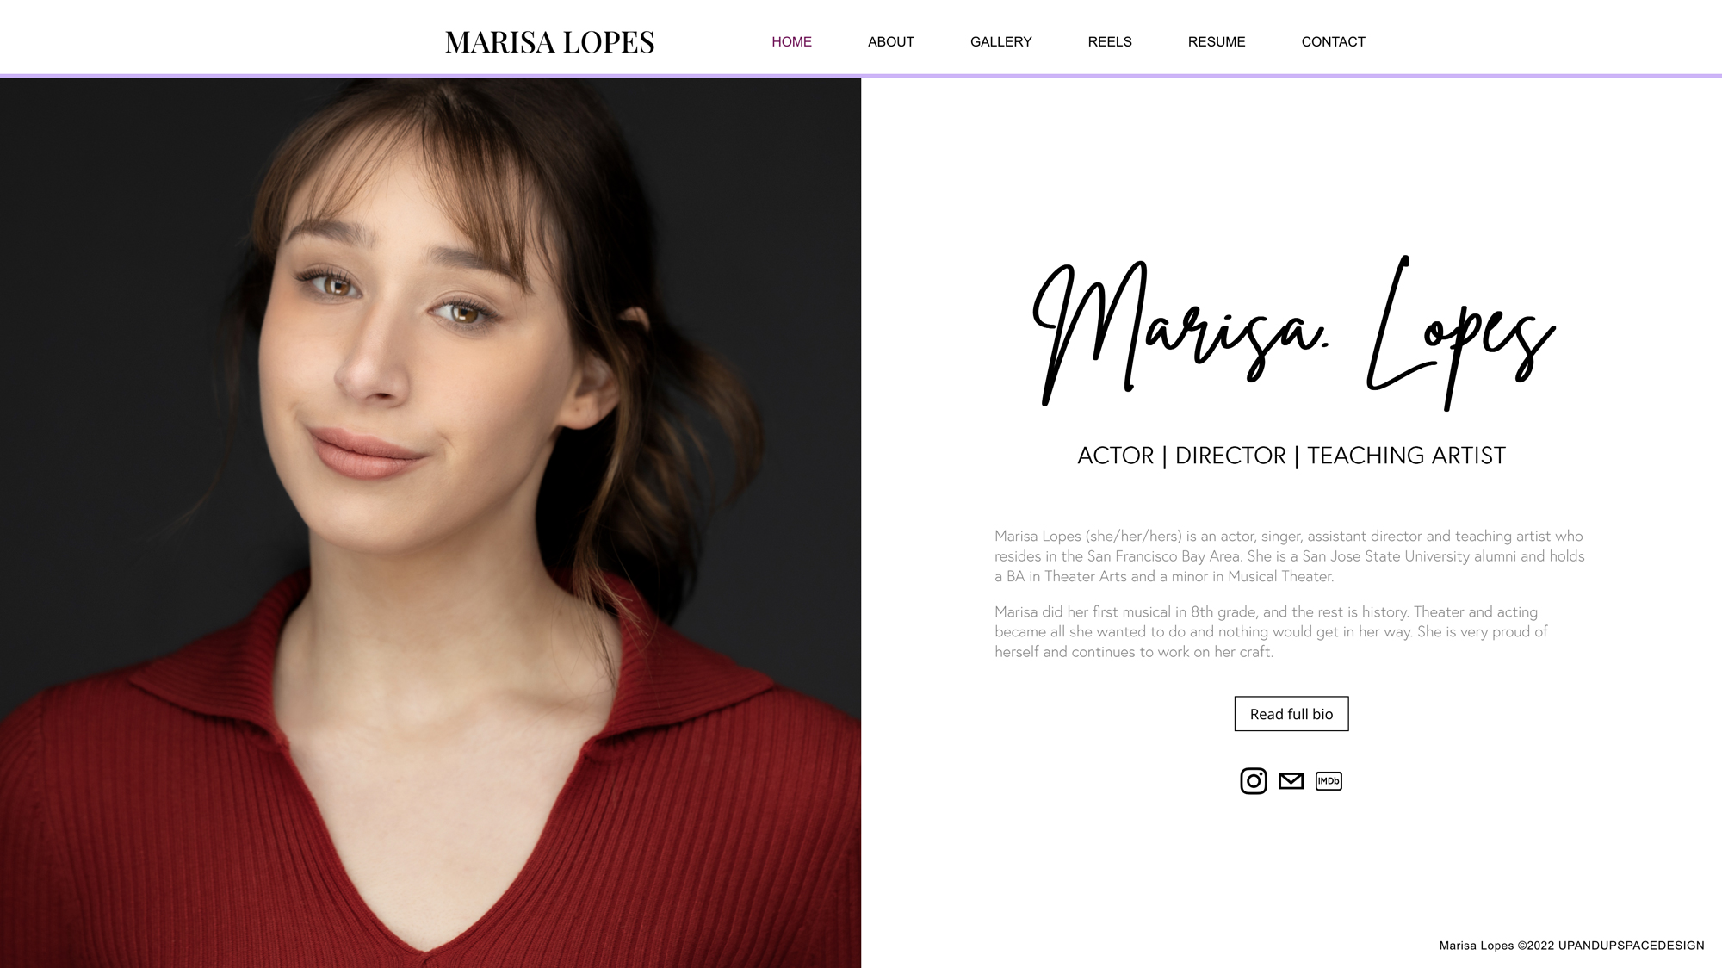This screenshot has width=1722, height=968.
Task: Select the RESUME nav item
Action: click(1217, 41)
